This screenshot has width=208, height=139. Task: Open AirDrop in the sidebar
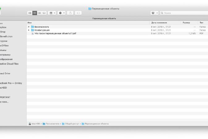click(x=3, y=32)
